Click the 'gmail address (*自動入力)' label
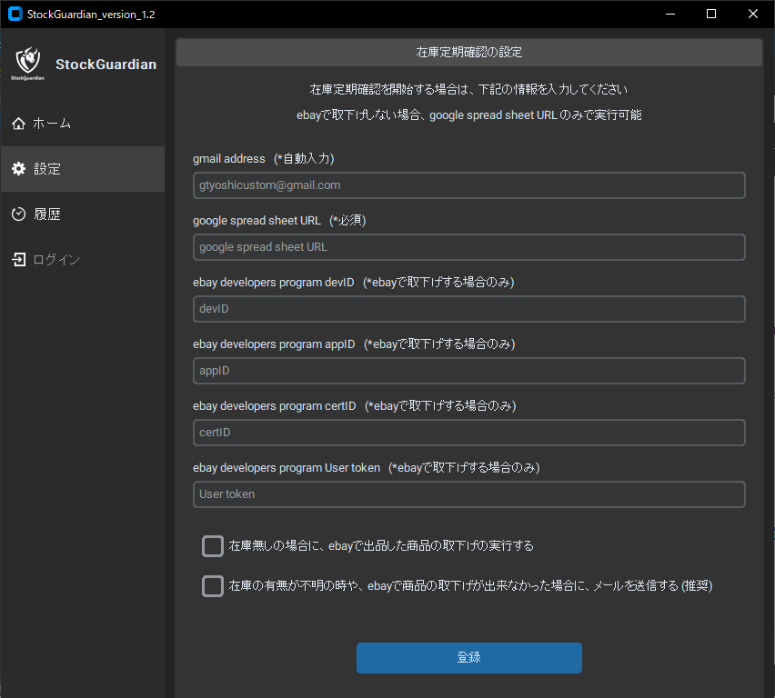The width and height of the screenshot is (775, 698). [264, 158]
